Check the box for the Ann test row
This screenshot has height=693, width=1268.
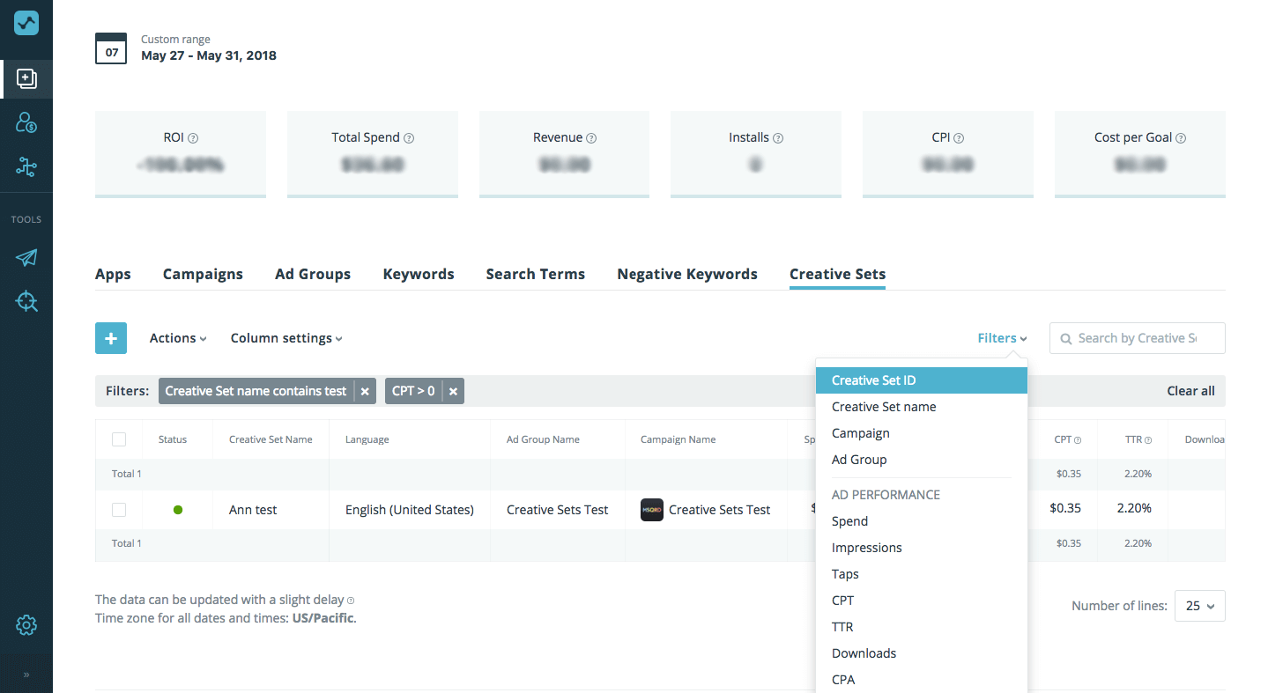119,510
